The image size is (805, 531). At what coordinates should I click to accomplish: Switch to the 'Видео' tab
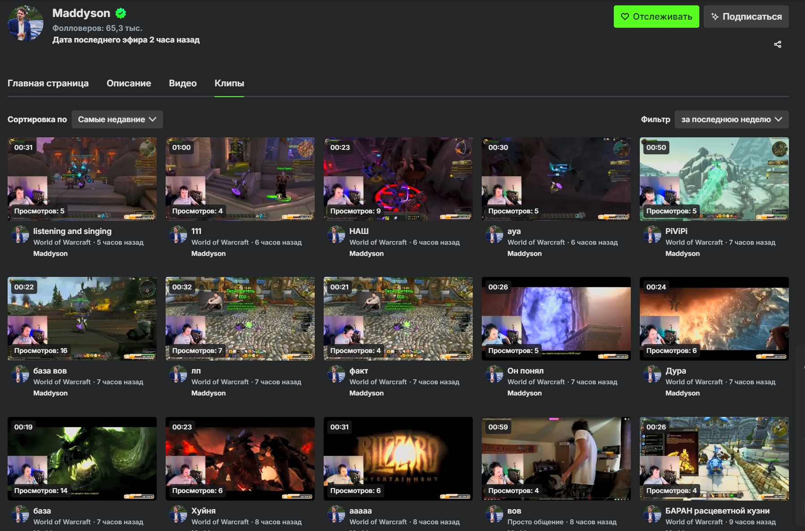[183, 83]
